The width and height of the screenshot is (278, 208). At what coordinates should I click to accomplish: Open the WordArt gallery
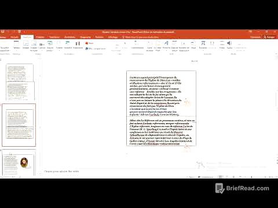coord(166,45)
